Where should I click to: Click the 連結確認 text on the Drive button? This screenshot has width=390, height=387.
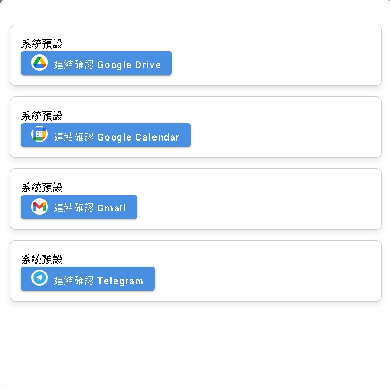[74, 64]
